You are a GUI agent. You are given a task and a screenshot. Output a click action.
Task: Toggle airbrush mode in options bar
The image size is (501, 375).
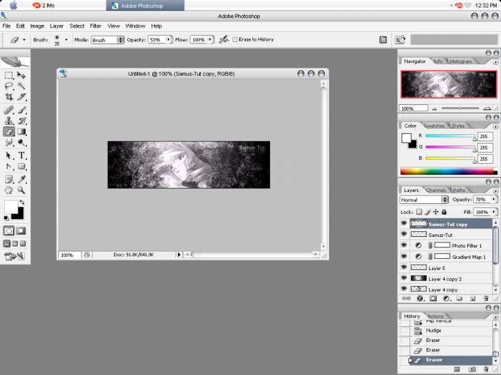224,39
